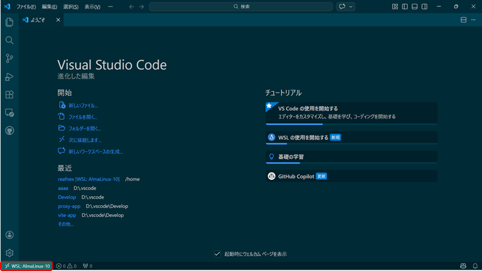The height and width of the screenshot is (271, 482).
Task: Open the Extensions view
Action: (x=9, y=94)
